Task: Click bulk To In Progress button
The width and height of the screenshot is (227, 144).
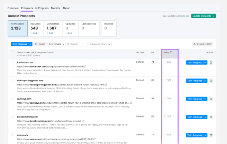Action: [x=19, y=44]
